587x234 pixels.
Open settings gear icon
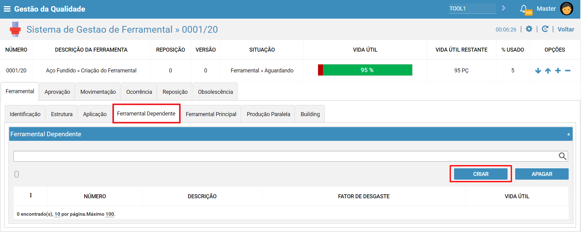pyautogui.click(x=529, y=29)
